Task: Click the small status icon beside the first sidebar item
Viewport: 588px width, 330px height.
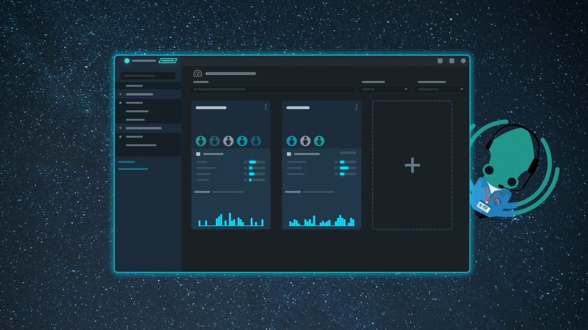Action: click(x=121, y=103)
